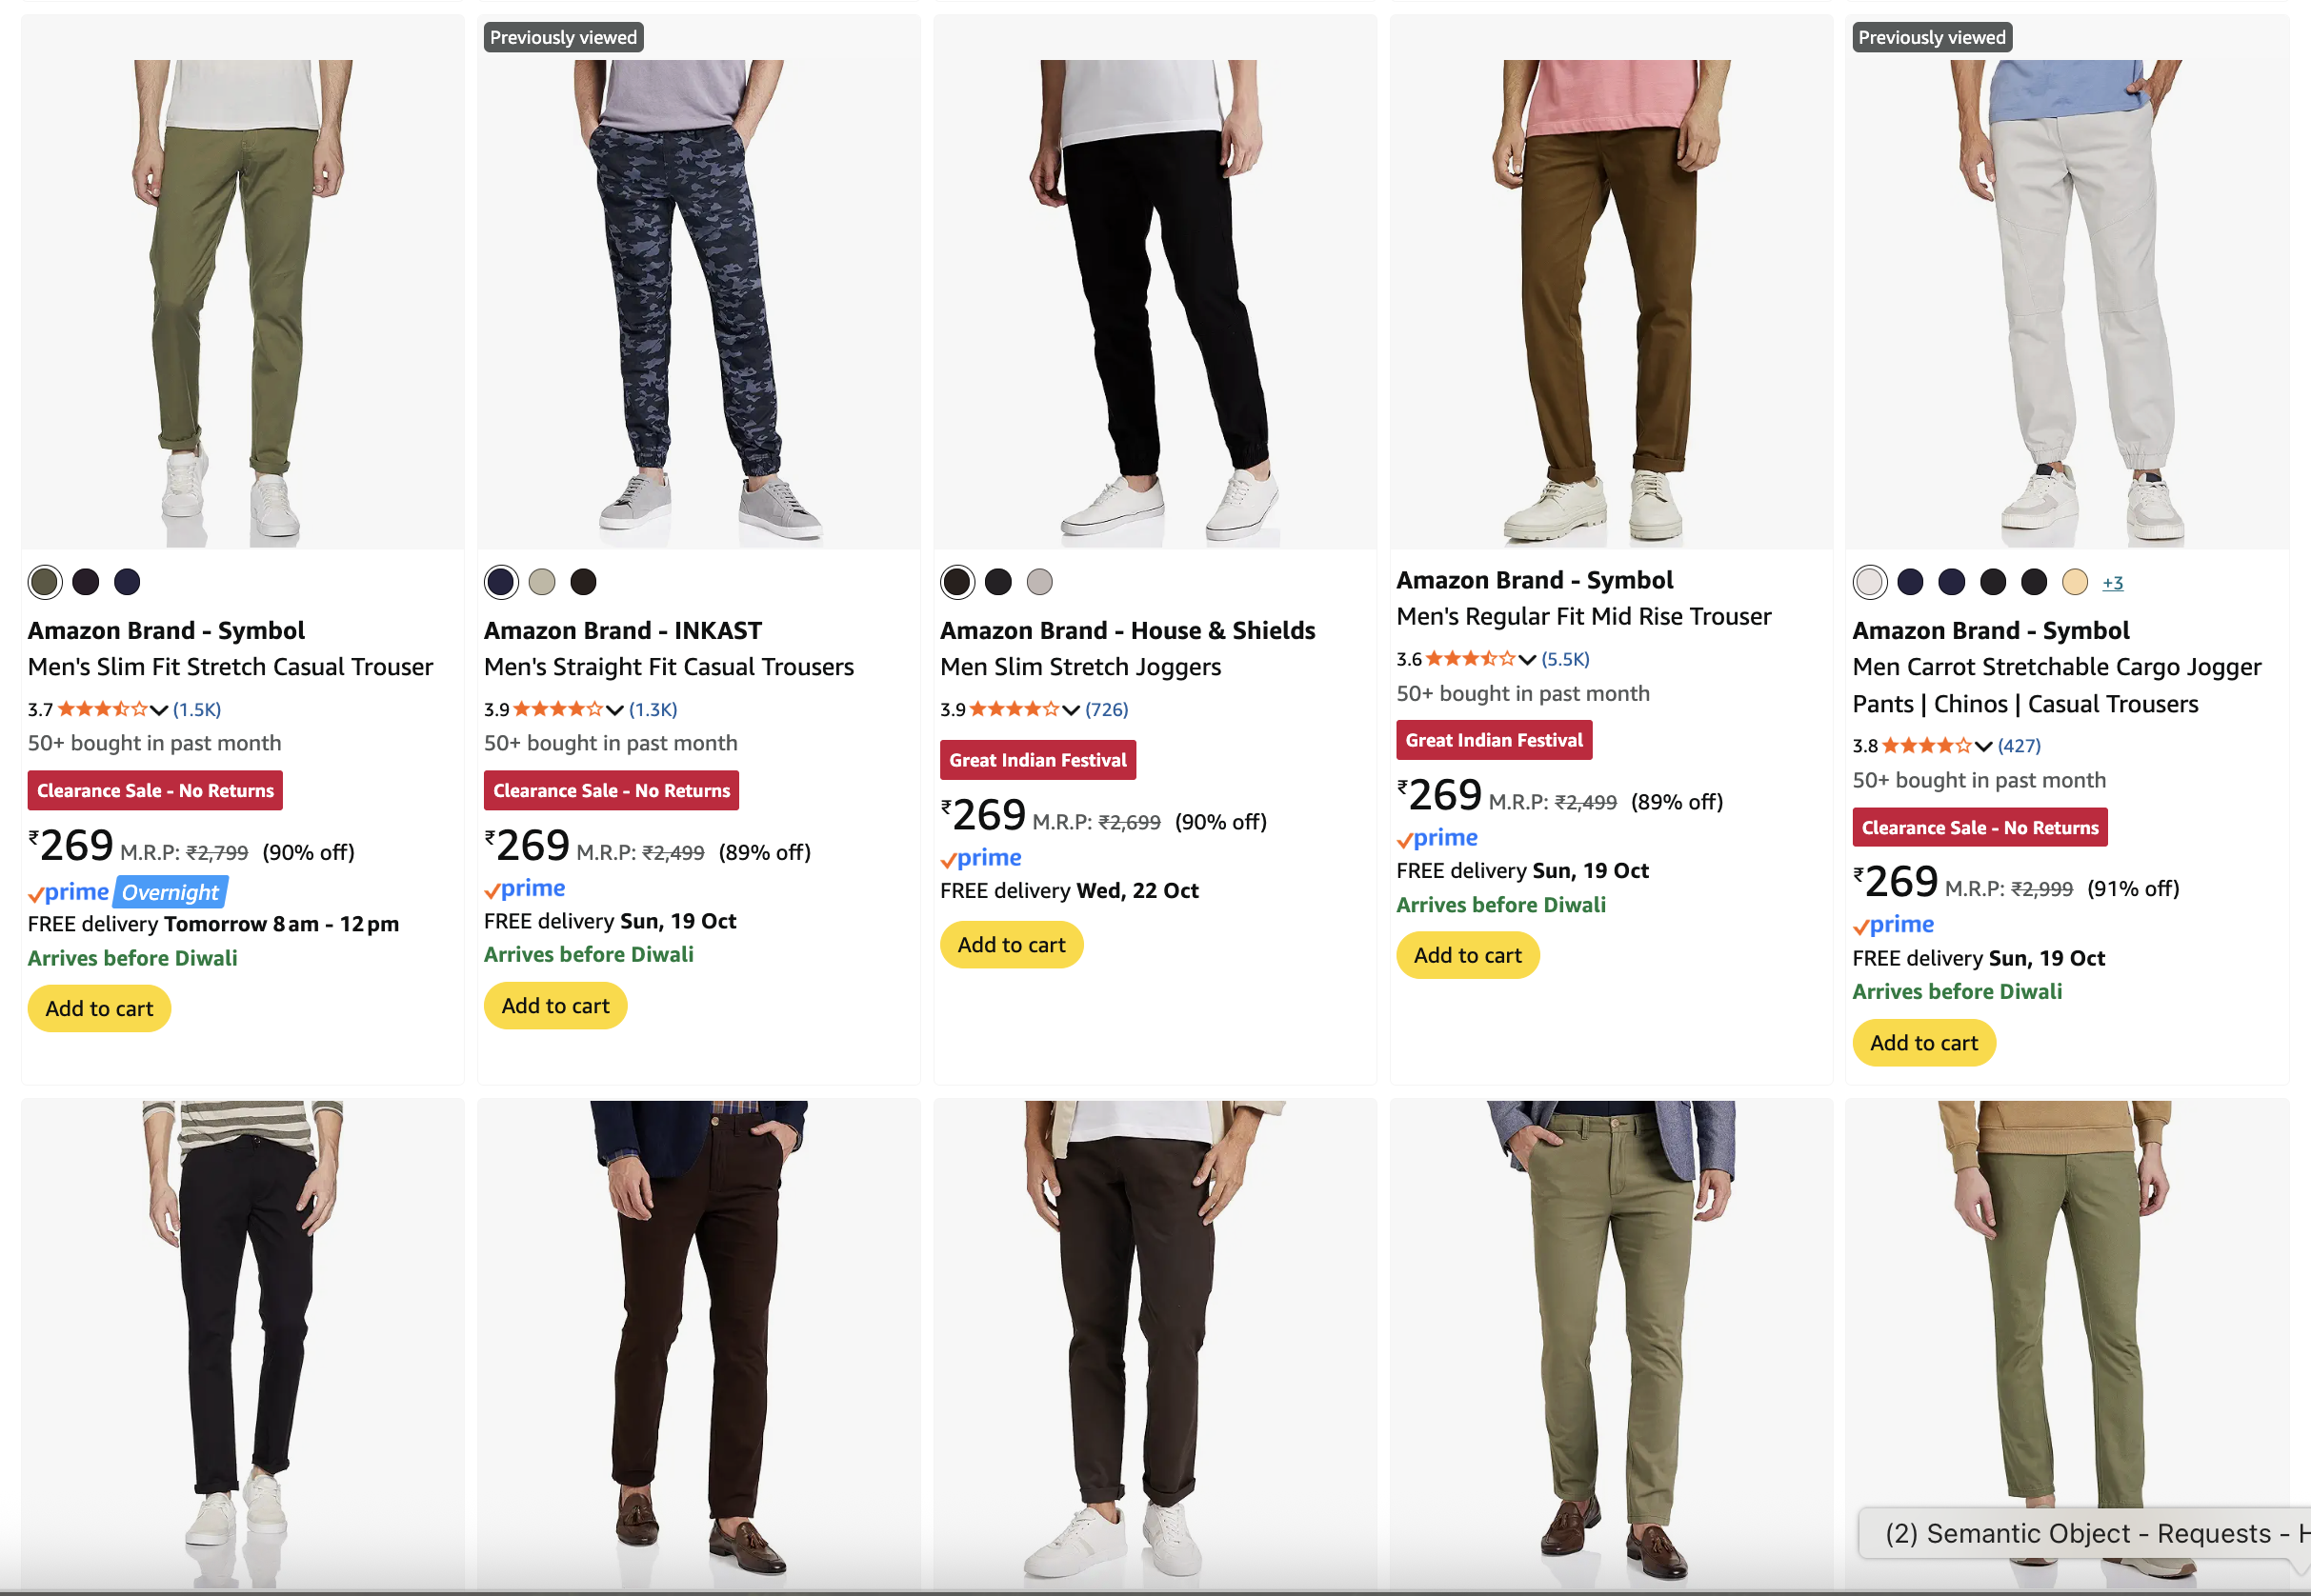This screenshot has width=2311, height=1596.
Task: Expand the 3.6 rating chevron on Regular Fit Trouser
Action: [x=1528, y=659]
